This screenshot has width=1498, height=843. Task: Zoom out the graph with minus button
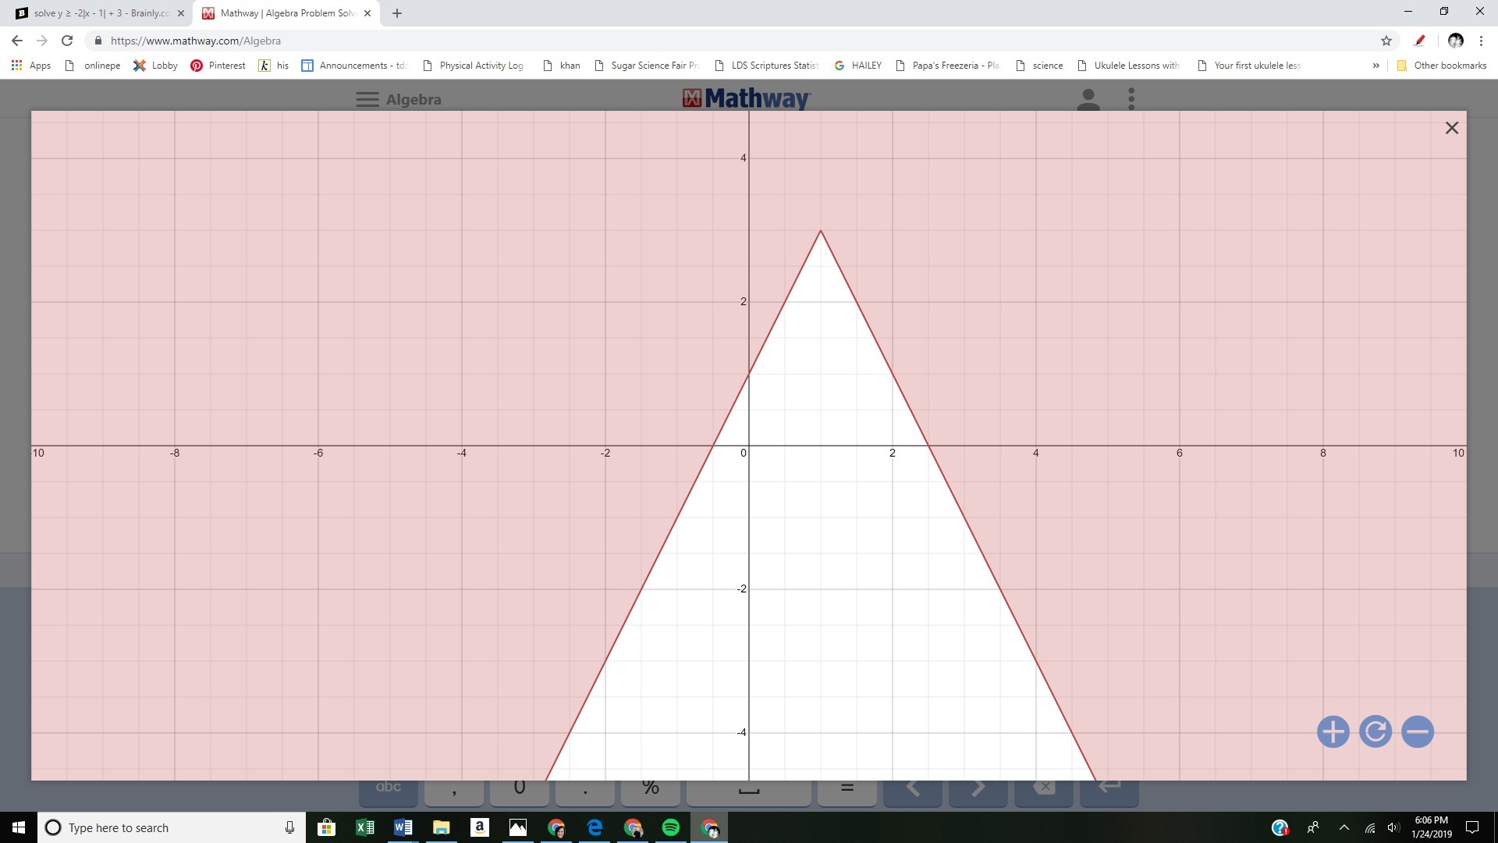click(1417, 731)
